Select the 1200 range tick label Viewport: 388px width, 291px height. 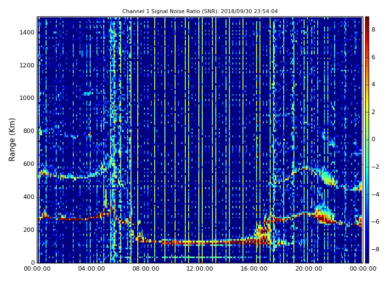[27, 65]
